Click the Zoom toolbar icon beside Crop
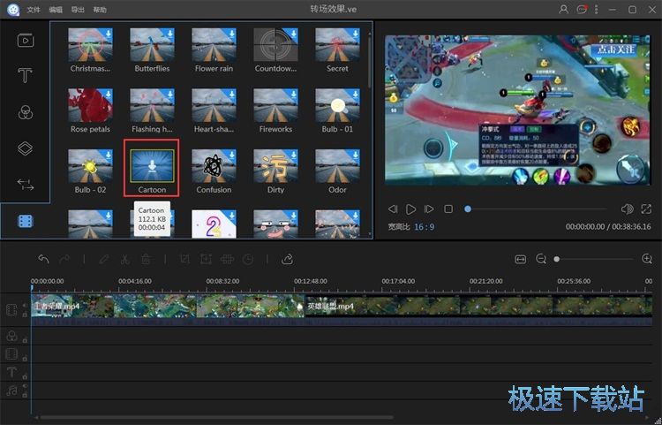662x425 pixels. click(x=206, y=259)
